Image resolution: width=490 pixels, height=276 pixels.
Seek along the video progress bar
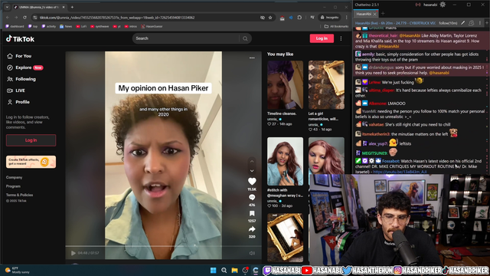point(163,247)
